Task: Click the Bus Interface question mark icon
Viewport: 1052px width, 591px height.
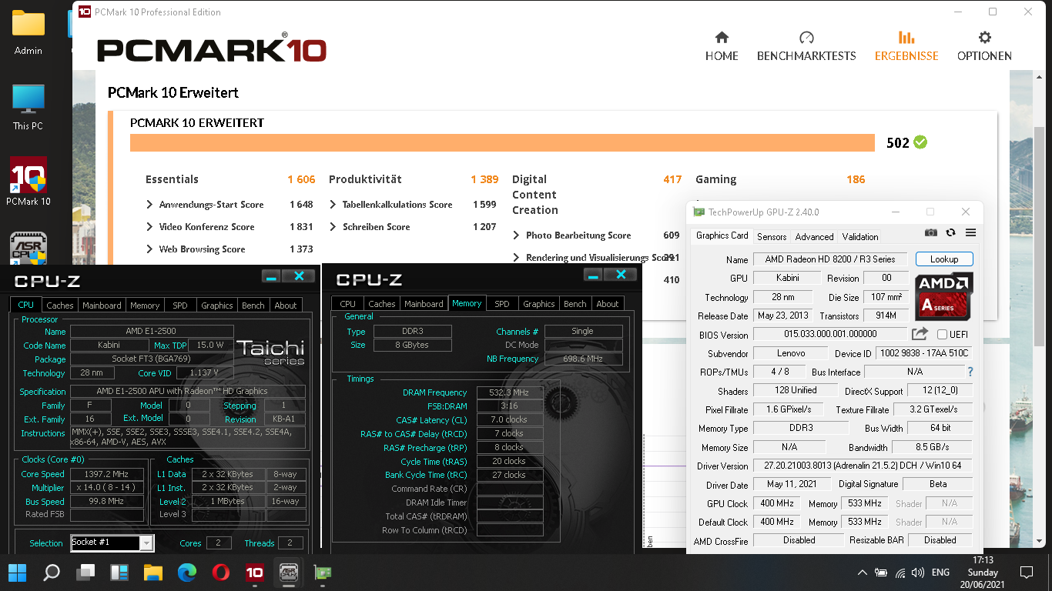Action: coord(970,372)
